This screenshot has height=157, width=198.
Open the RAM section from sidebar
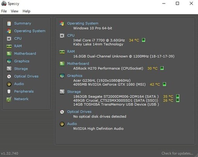coord(18,46)
